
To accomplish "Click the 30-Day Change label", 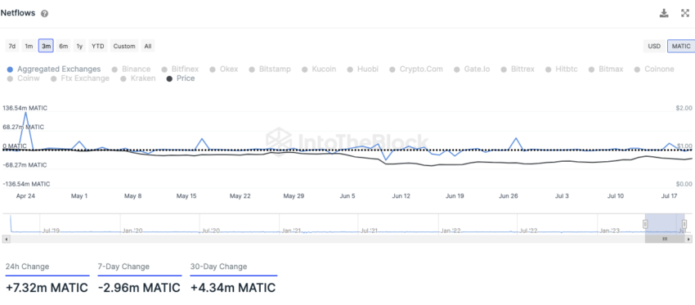I will [218, 267].
